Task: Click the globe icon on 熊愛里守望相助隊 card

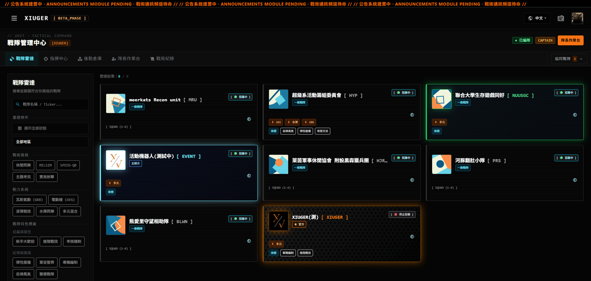Action: (249, 241)
